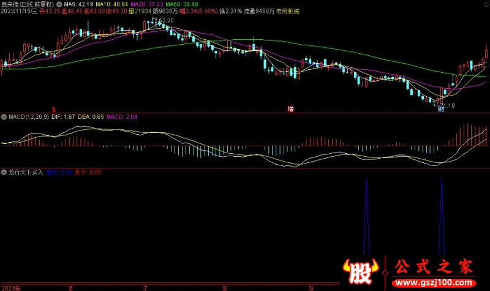Click the MA5: 42.19 label
Image resolution: width=490 pixels, height=291 pixels.
78,4
